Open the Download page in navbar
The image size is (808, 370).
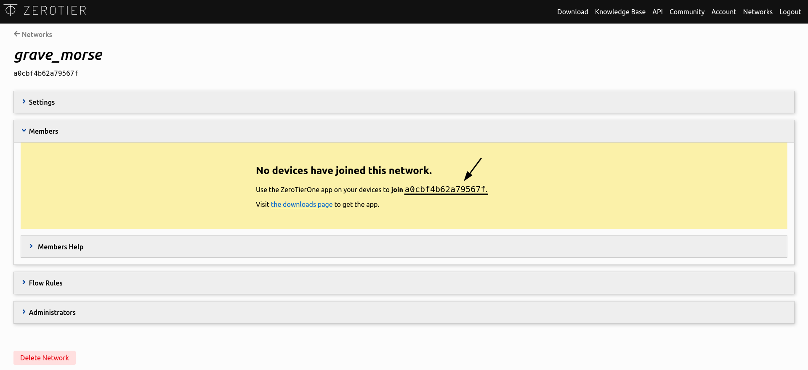(572, 12)
